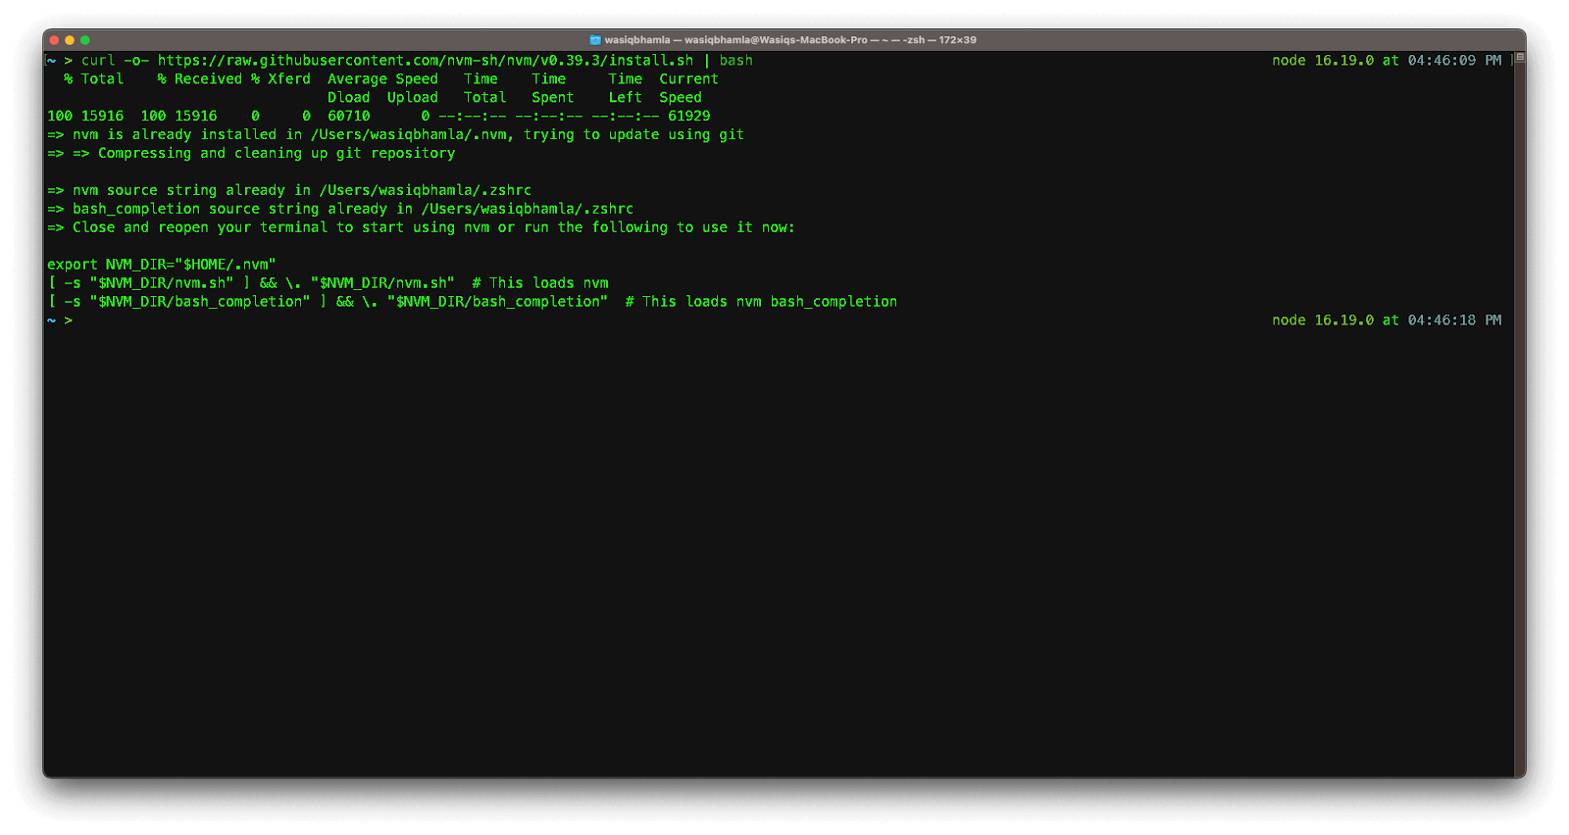Click the window title 'wasiqbhamla@Wasiqs-MacBook-Pro'
Screen dimensions: 1569x835
pyautogui.click(x=776, y=40)
